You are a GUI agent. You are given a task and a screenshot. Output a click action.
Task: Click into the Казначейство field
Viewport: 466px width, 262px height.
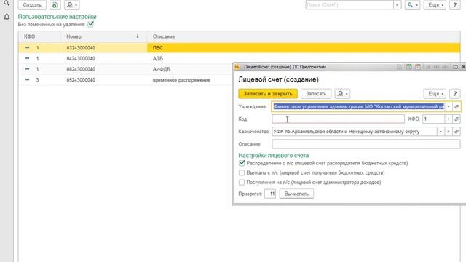click(x=355, y=132)
